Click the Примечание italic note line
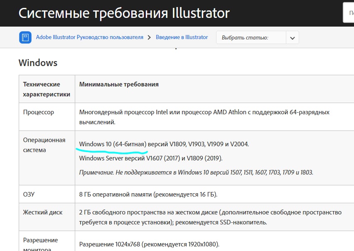 [x=196, y=172]
